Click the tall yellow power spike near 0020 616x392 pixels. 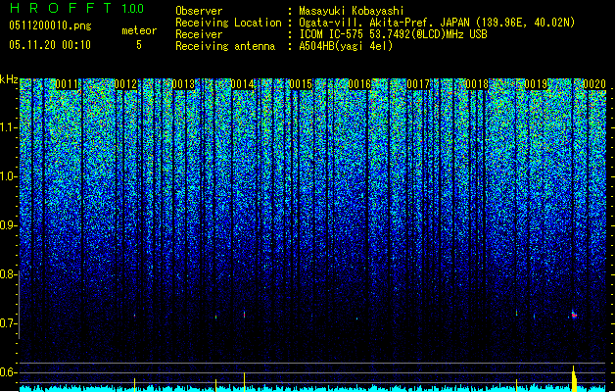click(574, 378)
